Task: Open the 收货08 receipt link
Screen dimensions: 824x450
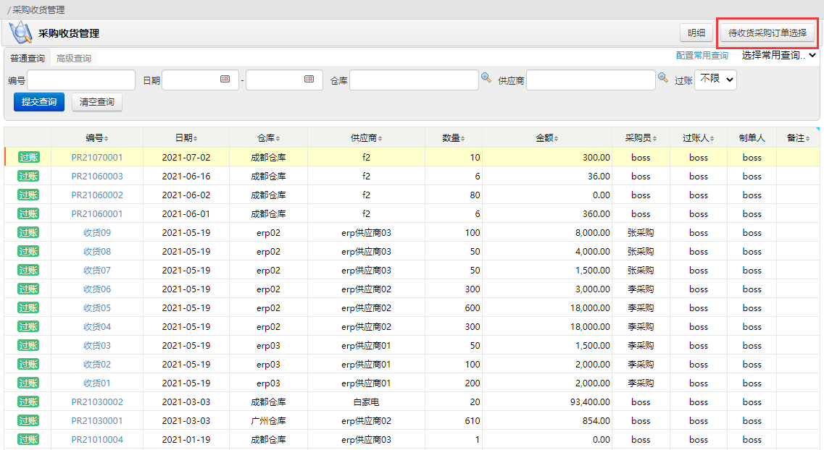Action: coord(97,252)
